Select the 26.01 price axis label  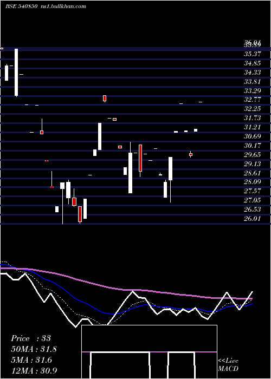253,219
